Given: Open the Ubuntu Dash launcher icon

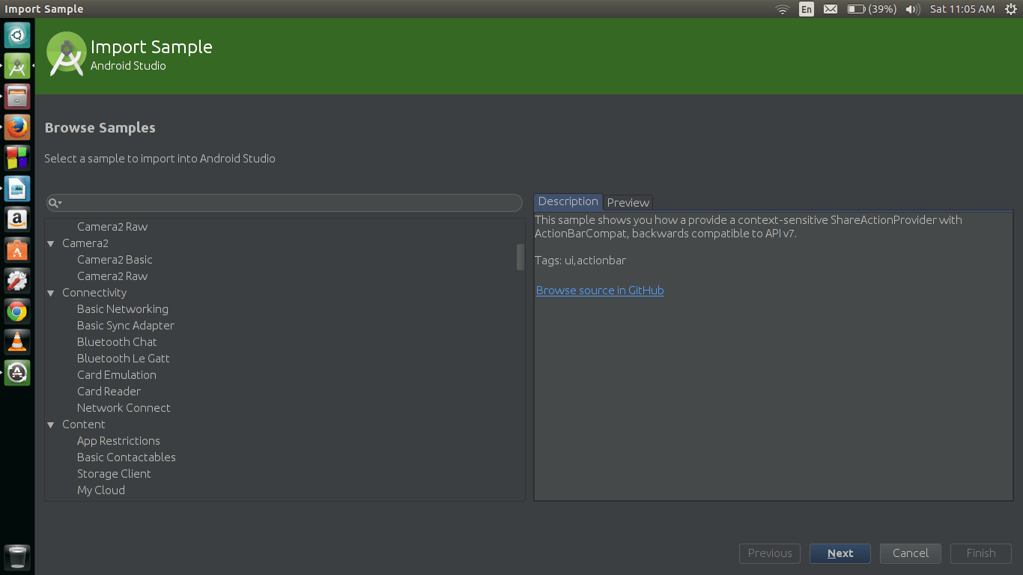Looking at the screenshot, I should (x=17, y=35).
